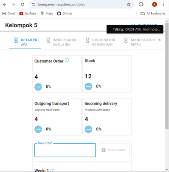The height and width of the screenshot is (172, 169).
Task: Focus the New order input field
Action: click(65, 150)
